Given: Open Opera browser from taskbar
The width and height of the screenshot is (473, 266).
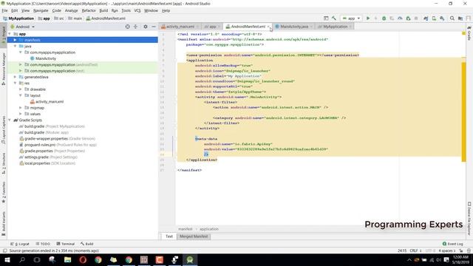Looking at the screenshot, I should 83,259.
